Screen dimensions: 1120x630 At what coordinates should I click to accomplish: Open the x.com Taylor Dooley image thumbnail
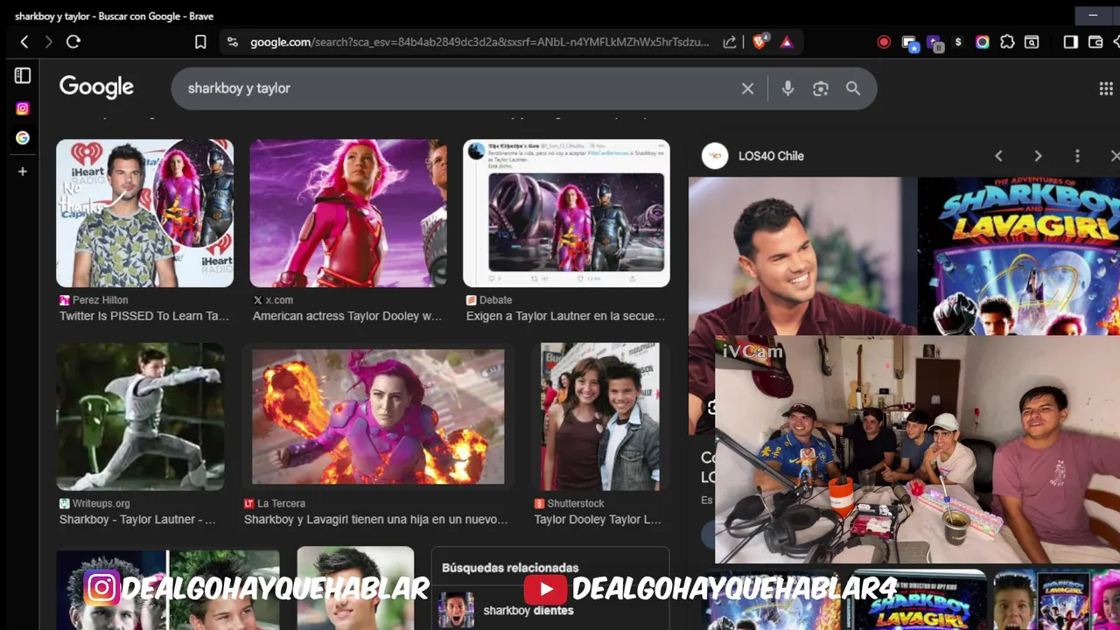coord(348,213)
